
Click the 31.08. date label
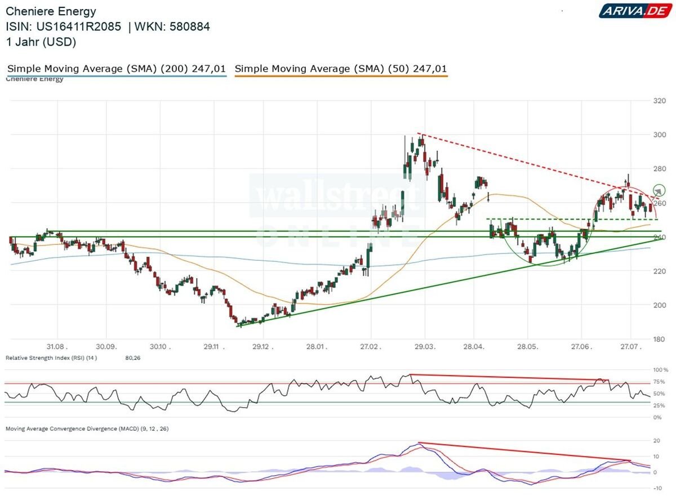[x=57, y=347]
